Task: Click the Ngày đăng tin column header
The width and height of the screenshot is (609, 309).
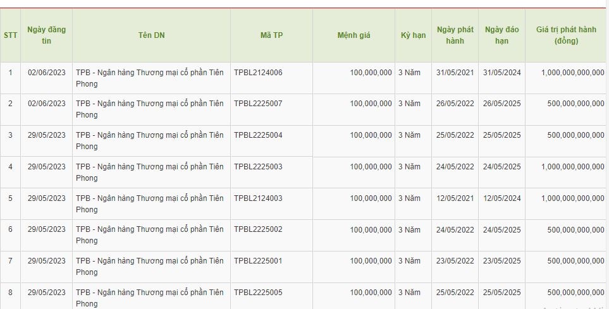Action: pyautogui.click(x=47, y=35)
